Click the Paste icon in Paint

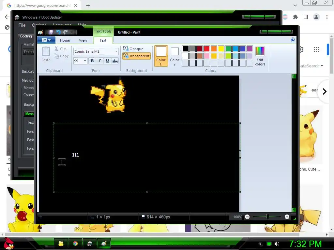click(x=46, y=52)
